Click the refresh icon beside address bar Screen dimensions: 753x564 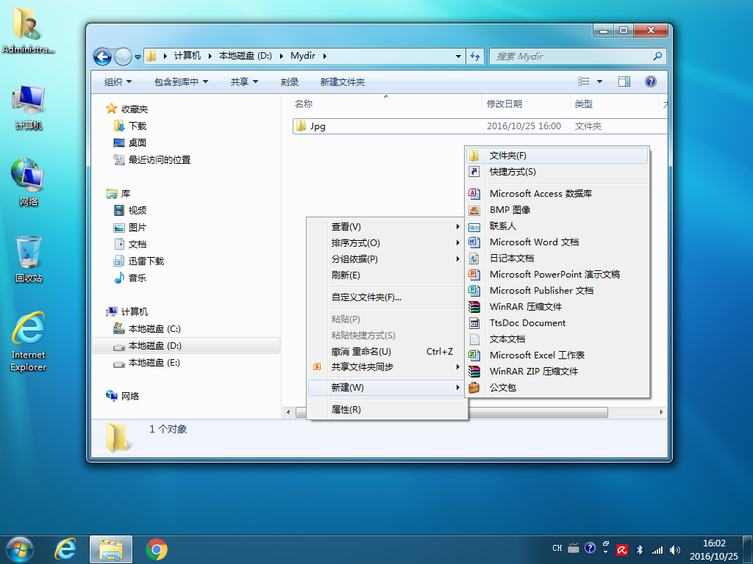tap(475, 56)
